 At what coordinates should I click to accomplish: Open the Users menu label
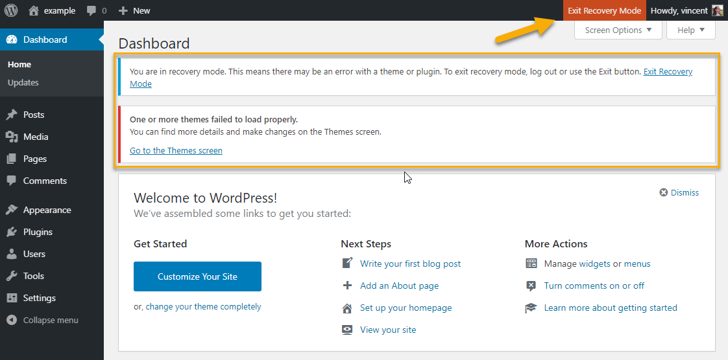34,254
